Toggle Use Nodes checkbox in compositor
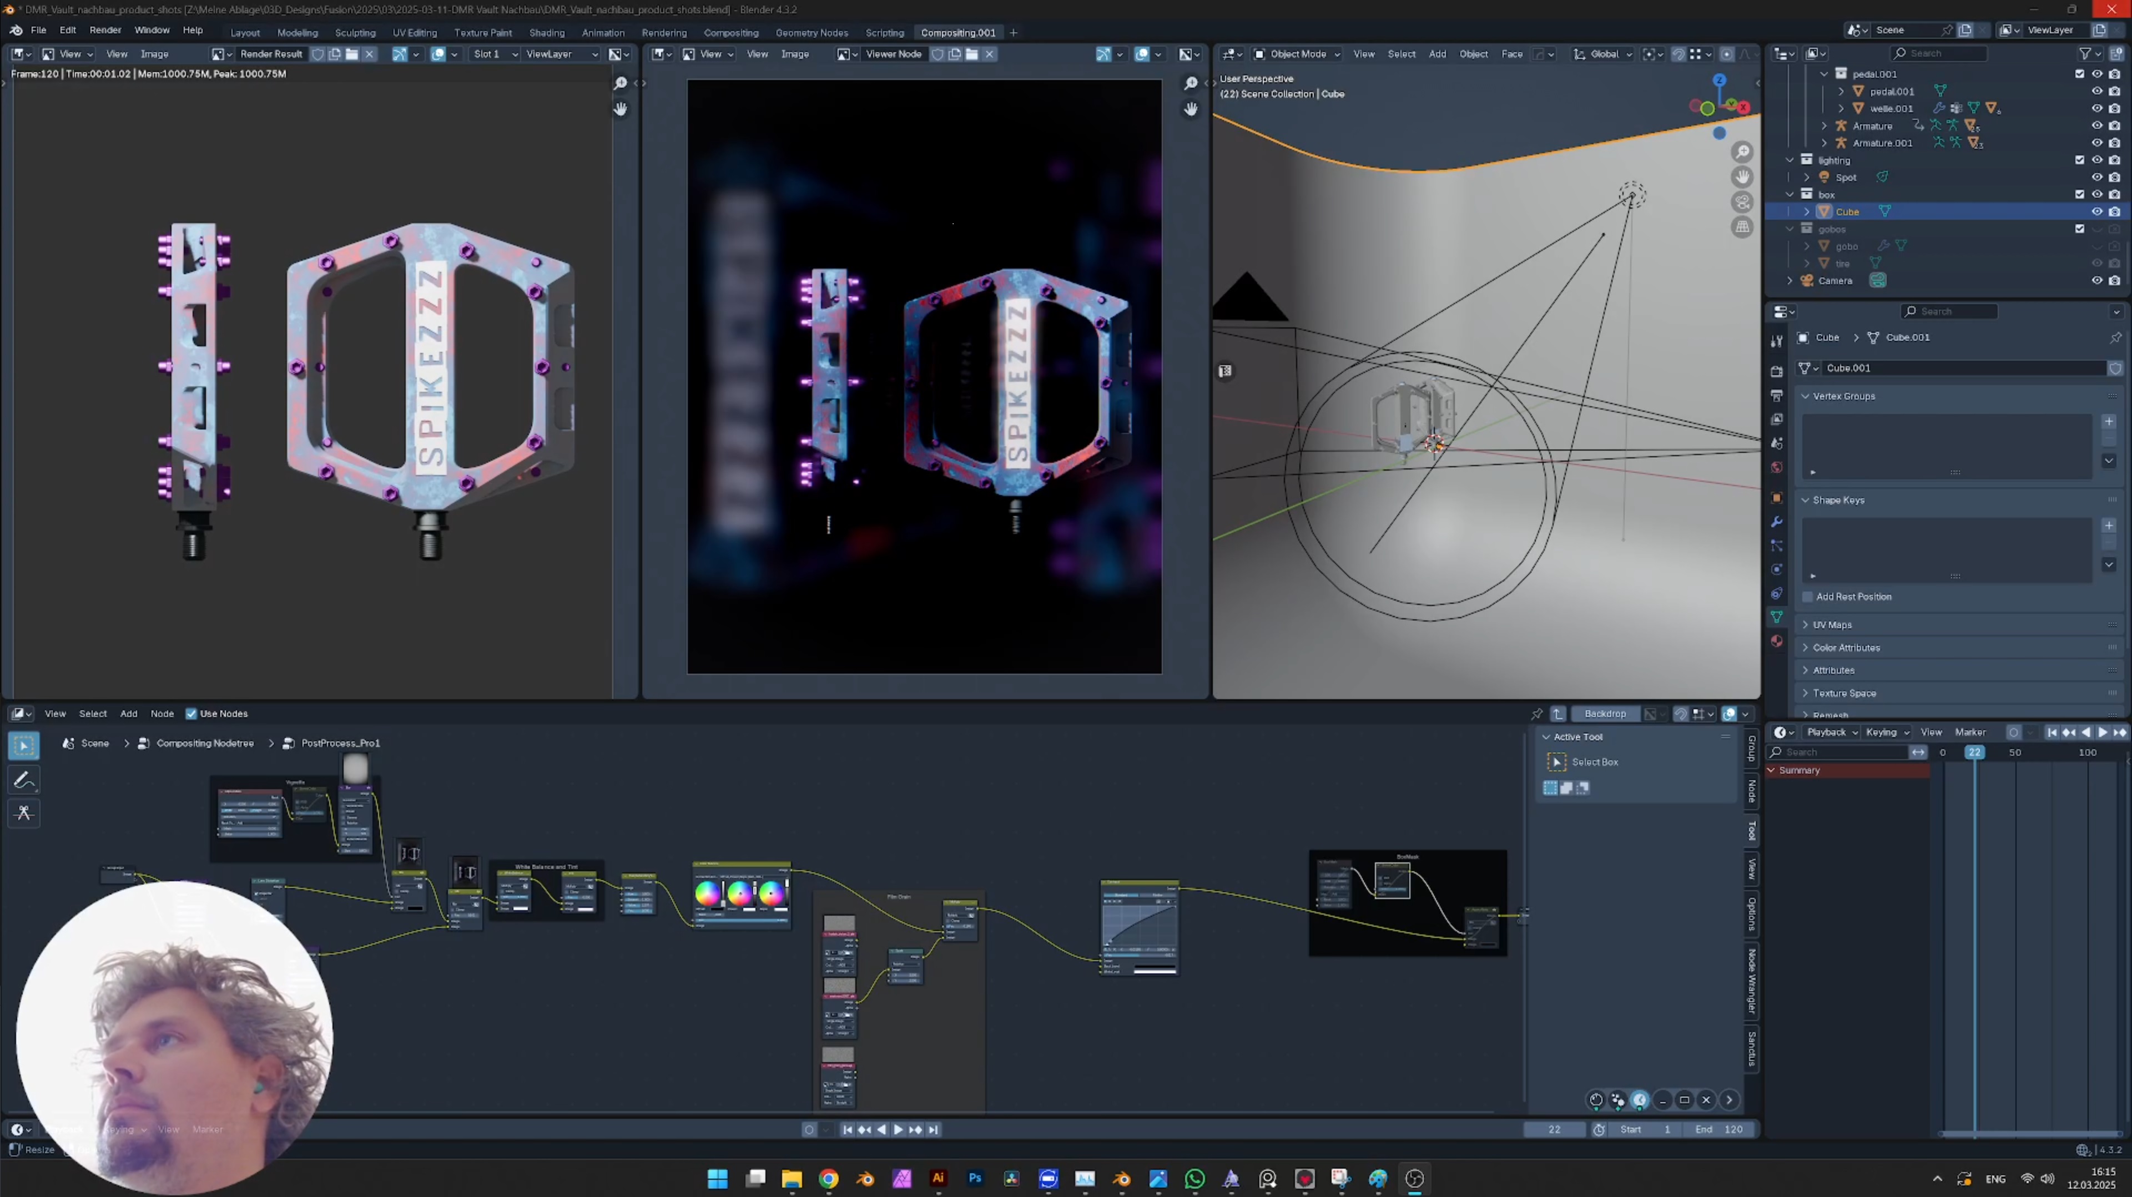Image resolution: width=2132 pixels, height=1197 pixels. [191, 714]
